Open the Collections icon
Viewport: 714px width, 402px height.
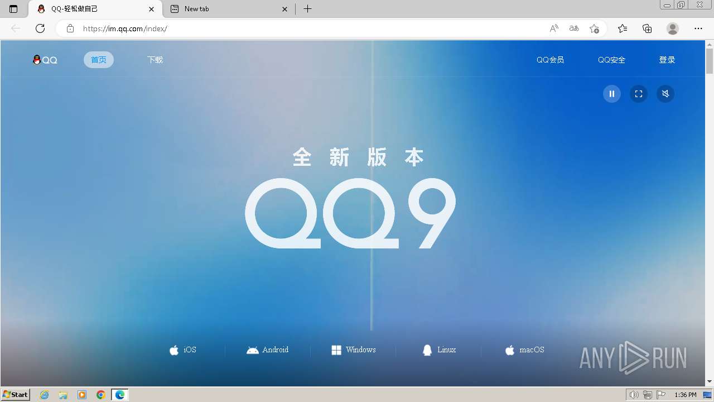(x=647, y=28)
